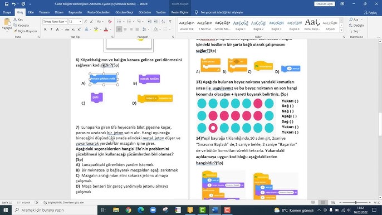382x215 pixels.
Task: Switch to the Ekle tab
Action: [x=31, y=12]
